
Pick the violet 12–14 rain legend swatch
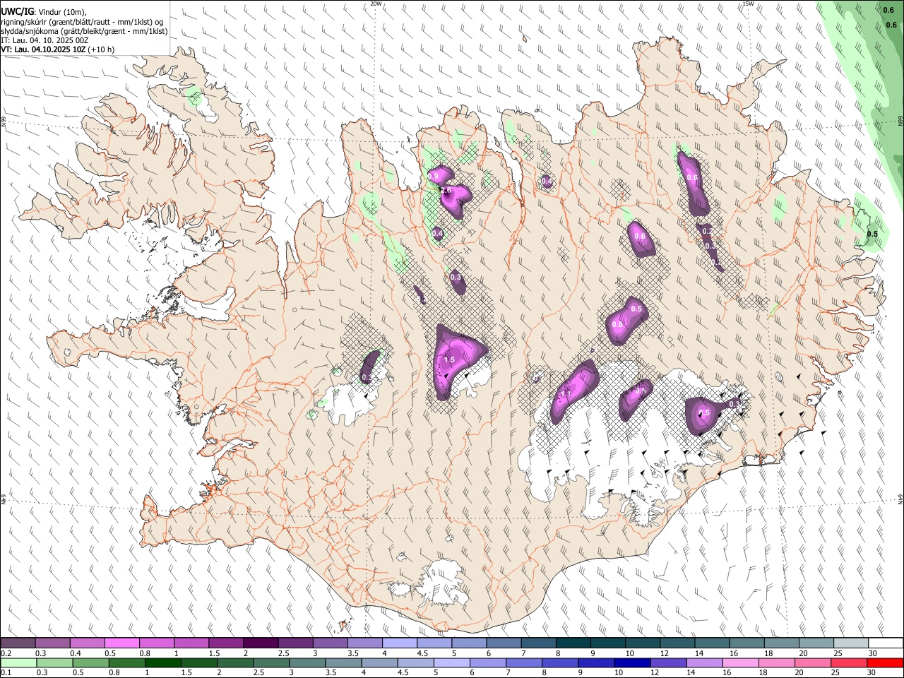[x=667, y=663]
